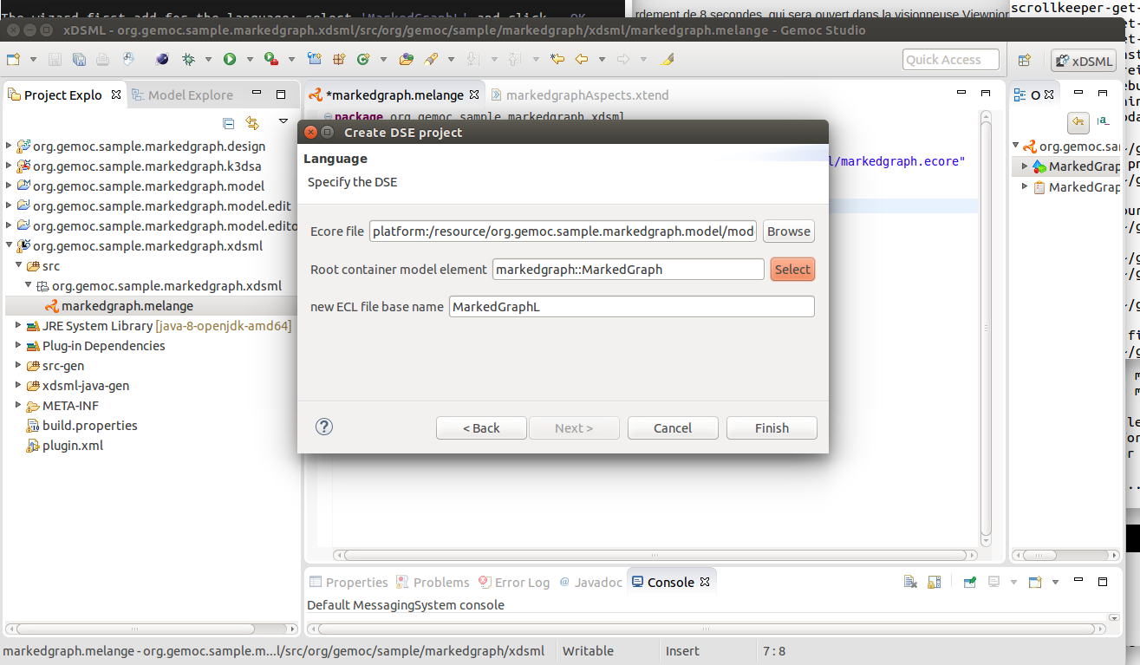Click the Open Perspective icon

click(x=1025, y=60)
